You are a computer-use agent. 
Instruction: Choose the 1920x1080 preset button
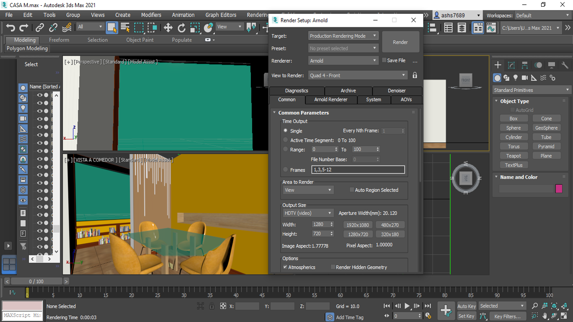[x=358, y=225]
